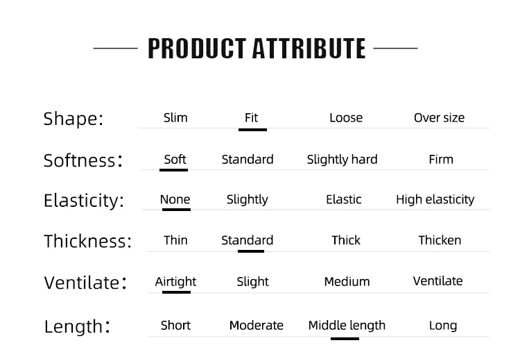The height and width of the screenshot is (361, 520).
Task: Choose Medium under Ventilate
Action: tap(347, 281)
